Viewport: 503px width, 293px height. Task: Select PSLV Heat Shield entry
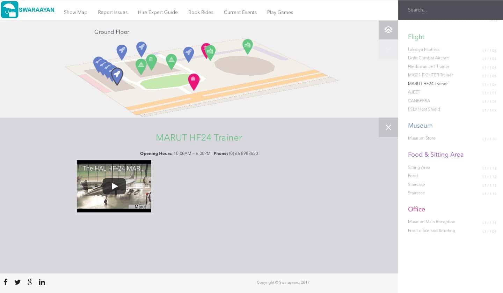(424, 109)
